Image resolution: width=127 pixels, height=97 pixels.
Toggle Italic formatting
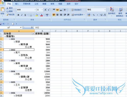click(22, 15)
